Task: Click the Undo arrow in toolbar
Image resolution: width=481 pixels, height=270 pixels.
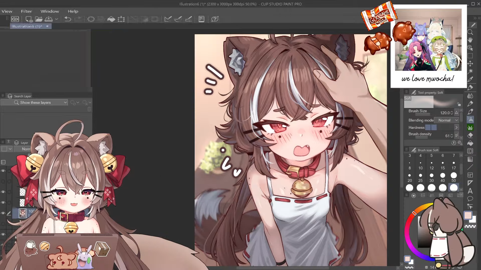Action: coord(68,19)
